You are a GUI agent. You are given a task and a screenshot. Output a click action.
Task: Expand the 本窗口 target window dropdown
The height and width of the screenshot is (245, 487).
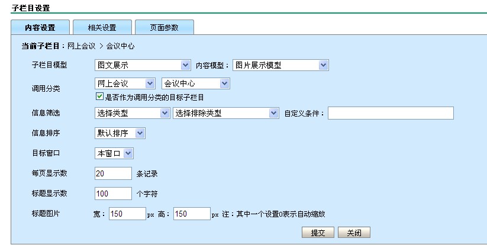[114, 153]
